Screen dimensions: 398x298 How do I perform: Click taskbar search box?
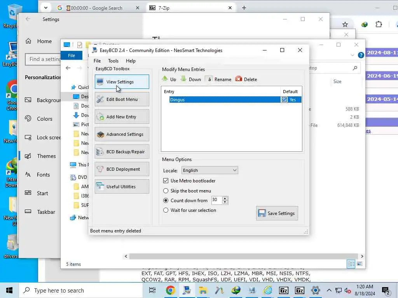(x=81, y=290)
